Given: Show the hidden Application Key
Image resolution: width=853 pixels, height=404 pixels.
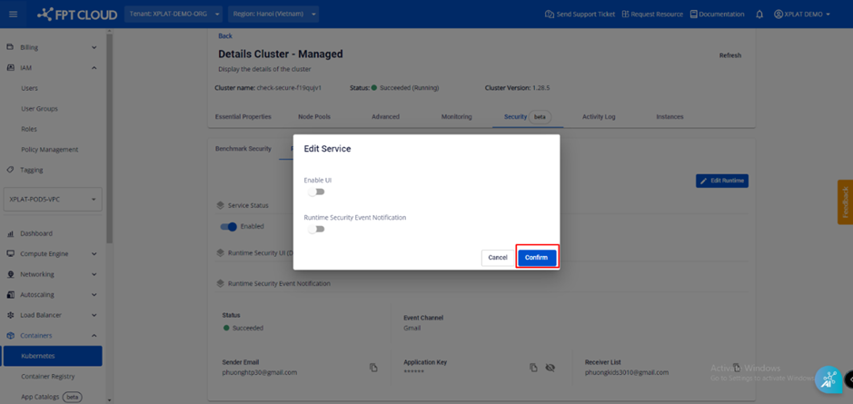Looking at the screenshot, I should tap(550, 368).
